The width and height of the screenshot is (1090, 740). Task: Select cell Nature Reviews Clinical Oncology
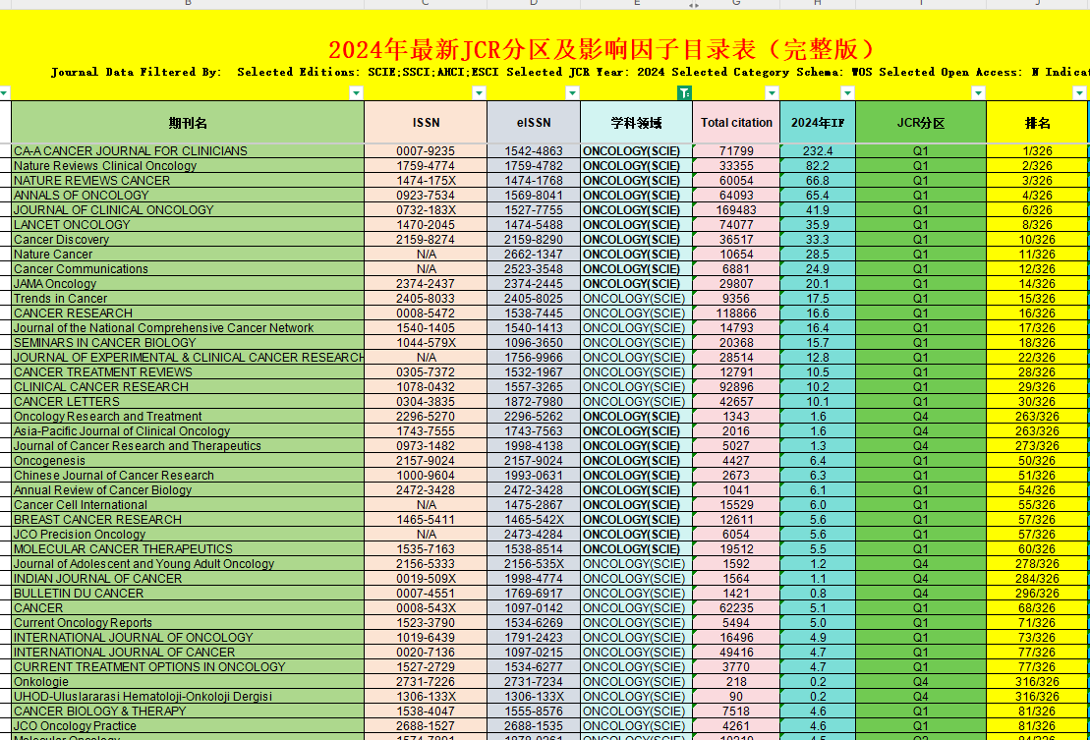pos(188,165)
